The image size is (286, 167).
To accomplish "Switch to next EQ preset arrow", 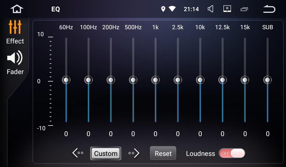I will tap(134, 153).
